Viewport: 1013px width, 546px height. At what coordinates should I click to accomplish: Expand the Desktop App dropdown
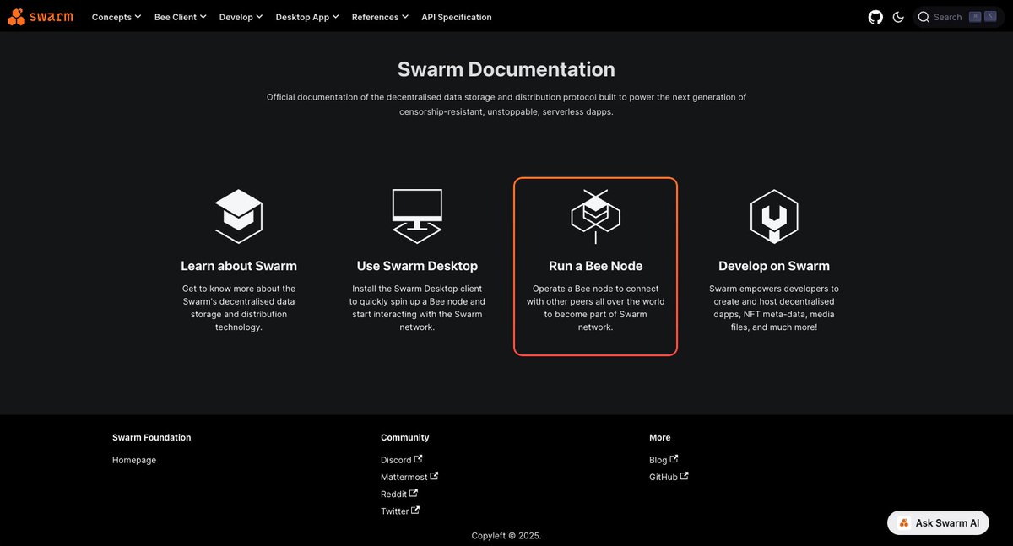click(307, 17)
